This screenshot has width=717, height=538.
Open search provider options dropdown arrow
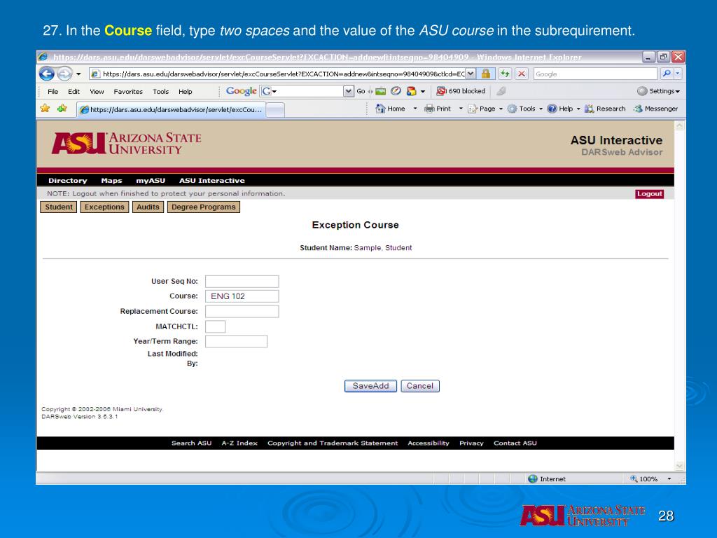(678, 74)
